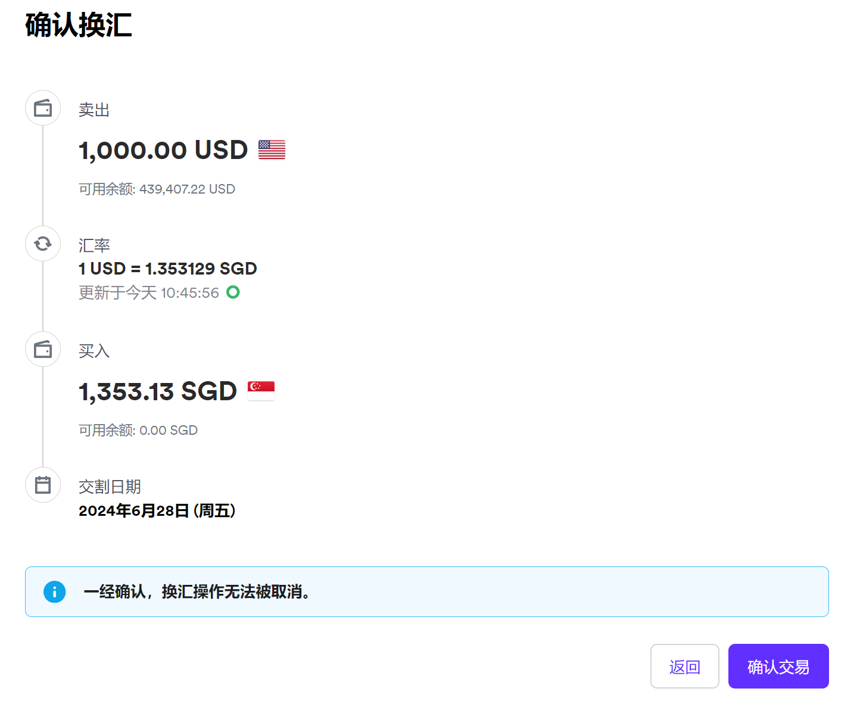860x704 pixels.
Task: Click the sell wallet icon
Action: [x=43, y=108]
